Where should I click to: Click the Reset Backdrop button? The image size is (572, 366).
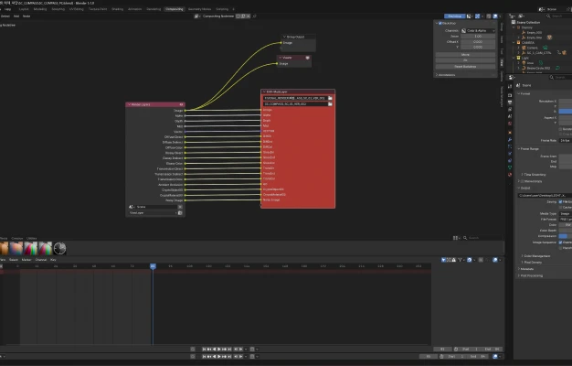pyautogui.click(x=465, y=67)
